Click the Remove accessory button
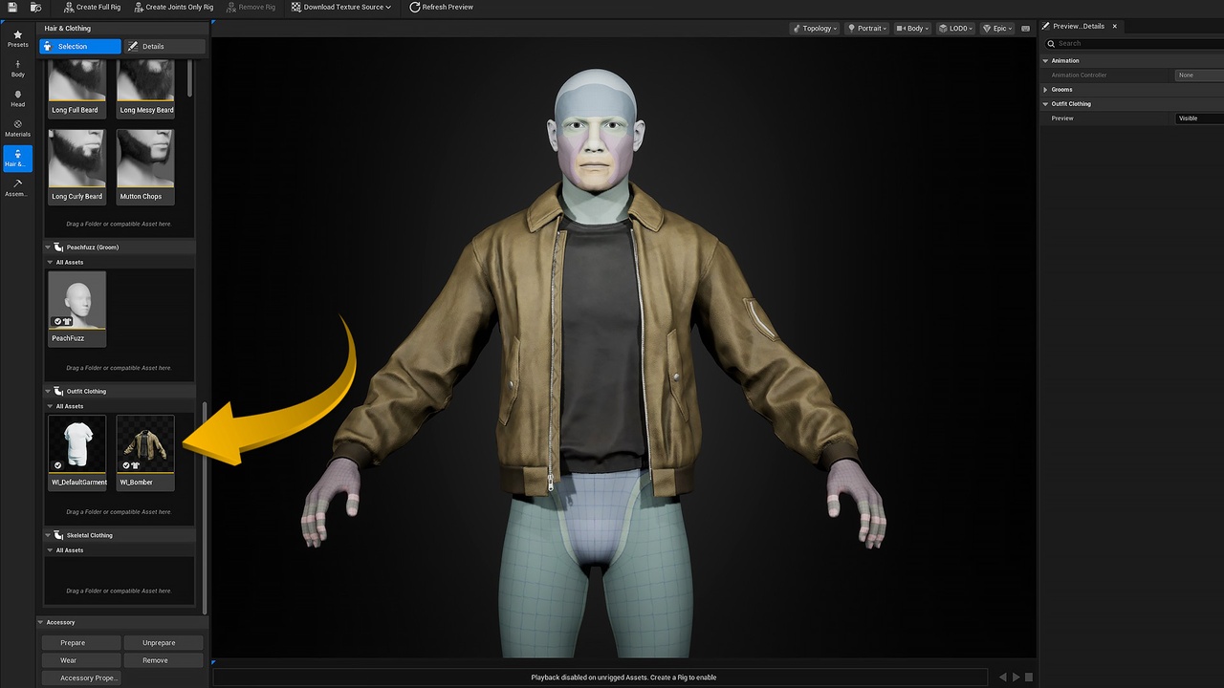The image size is (1224, 688). pyautogui.click(x=164, y=660)
